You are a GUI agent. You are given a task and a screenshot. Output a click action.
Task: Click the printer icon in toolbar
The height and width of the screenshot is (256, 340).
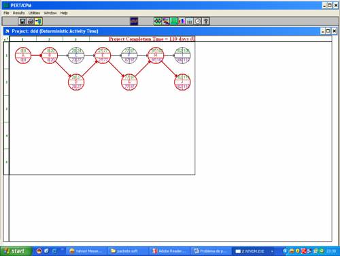[x=31, y=21]
